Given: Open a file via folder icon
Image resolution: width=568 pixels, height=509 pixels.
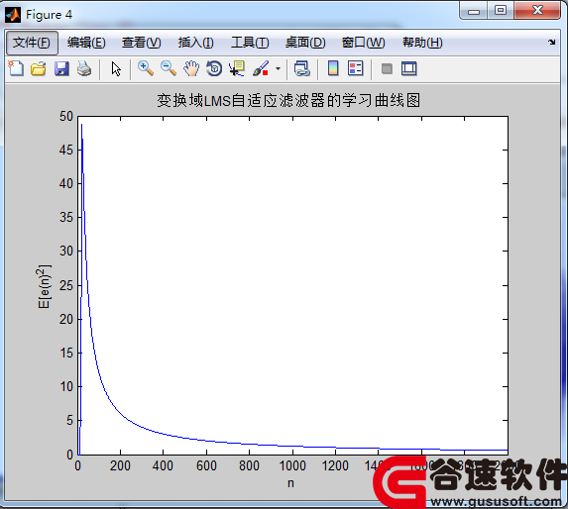Looking at the screenshot, I should [39, 68].
